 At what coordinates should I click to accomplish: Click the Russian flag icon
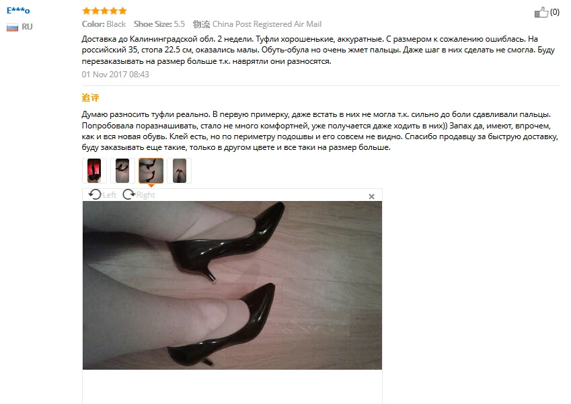[x=12, y=28]
